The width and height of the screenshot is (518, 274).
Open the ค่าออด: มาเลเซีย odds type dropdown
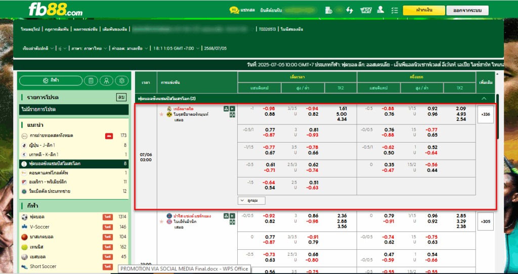[x=129, y=48]
